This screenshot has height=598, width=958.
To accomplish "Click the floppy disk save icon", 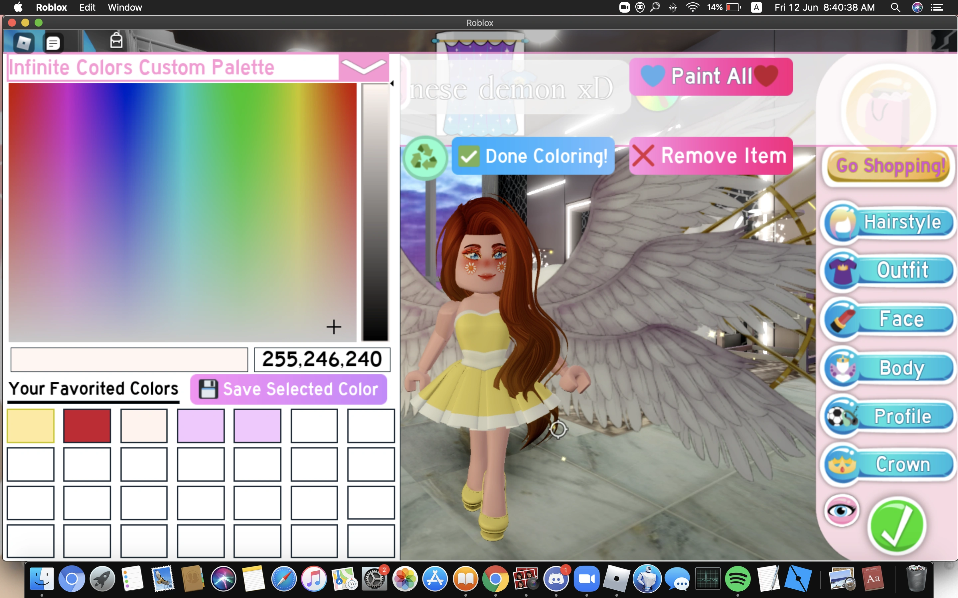I will pyautogui.click(x=208, y=389).
